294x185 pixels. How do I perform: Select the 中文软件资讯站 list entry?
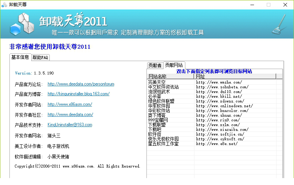163,87
